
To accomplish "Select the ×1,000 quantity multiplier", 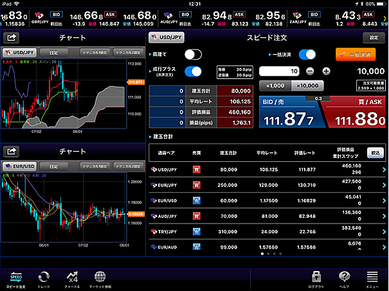I will pyautogui.click(x=273, y=85).
